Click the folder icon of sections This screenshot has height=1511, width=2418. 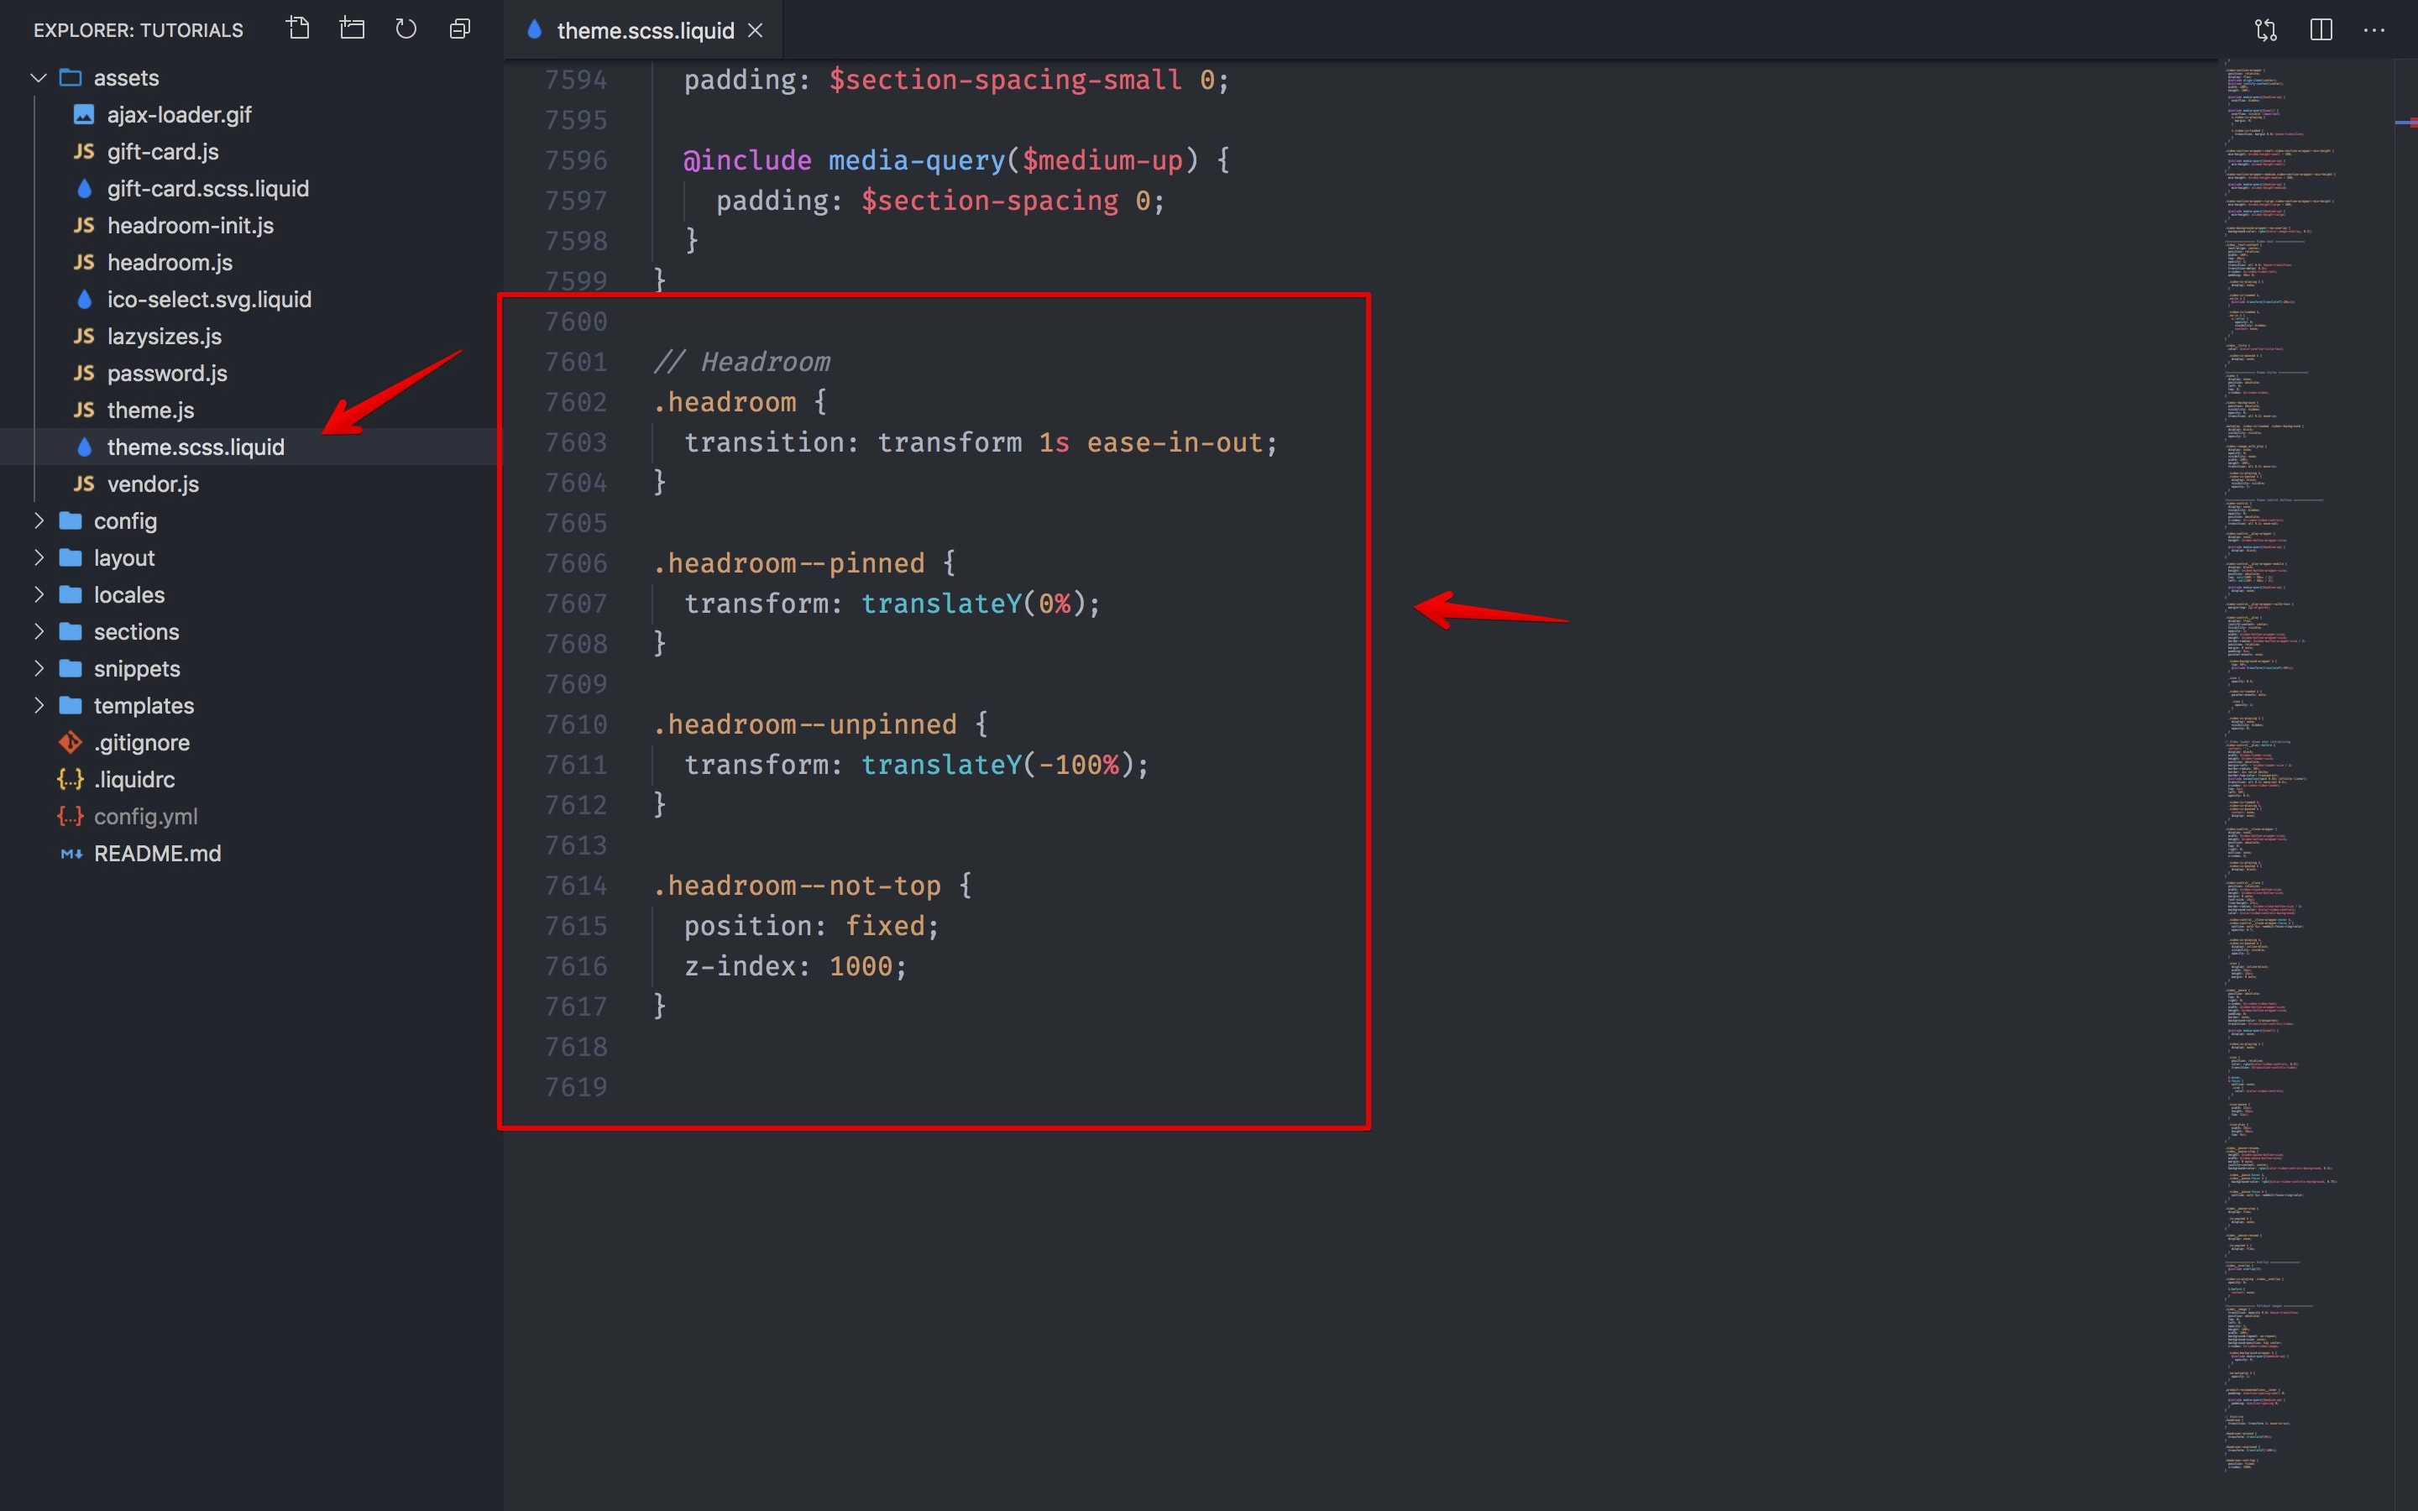point(70,631)
